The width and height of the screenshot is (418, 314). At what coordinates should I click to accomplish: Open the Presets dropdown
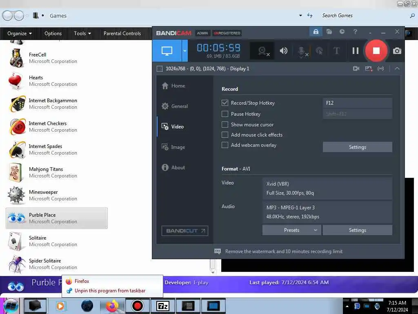pos(291,230)
